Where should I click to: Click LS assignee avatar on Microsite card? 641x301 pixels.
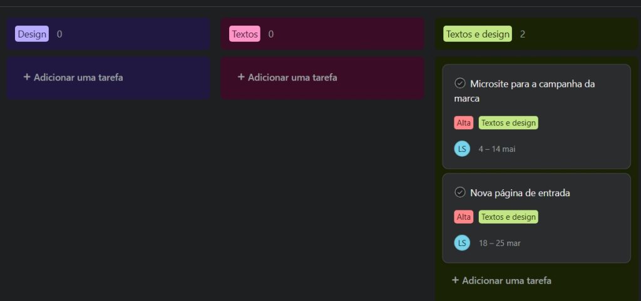tap(462, 149)
